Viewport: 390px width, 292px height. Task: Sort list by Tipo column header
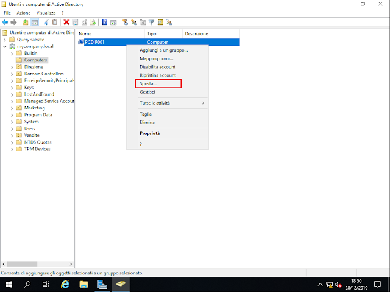click(x=163, y=34)
